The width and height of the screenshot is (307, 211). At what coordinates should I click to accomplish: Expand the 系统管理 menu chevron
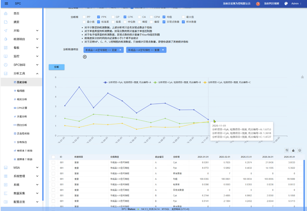click(x=37, y=176)
